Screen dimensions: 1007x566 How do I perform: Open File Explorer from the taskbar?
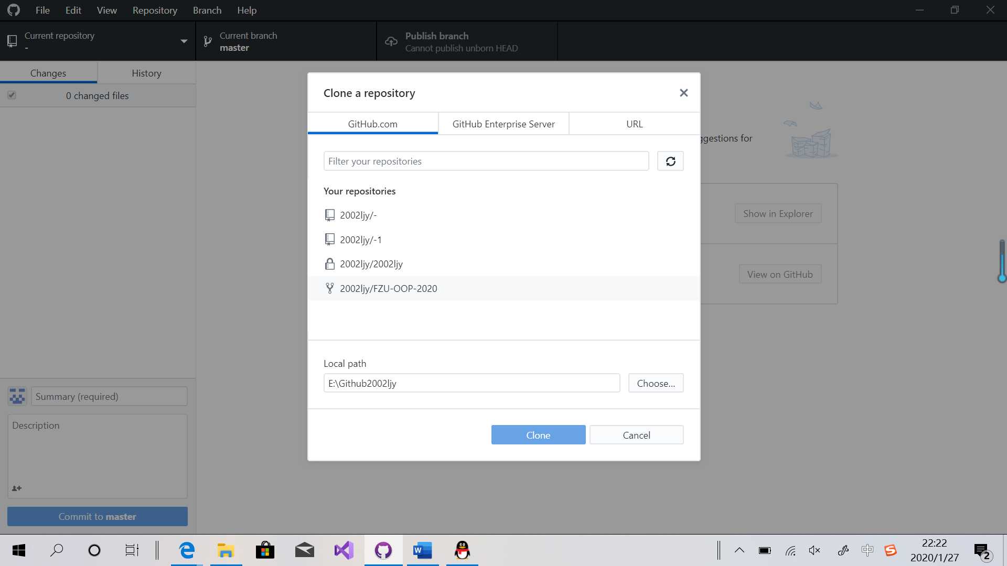[226, 550]
